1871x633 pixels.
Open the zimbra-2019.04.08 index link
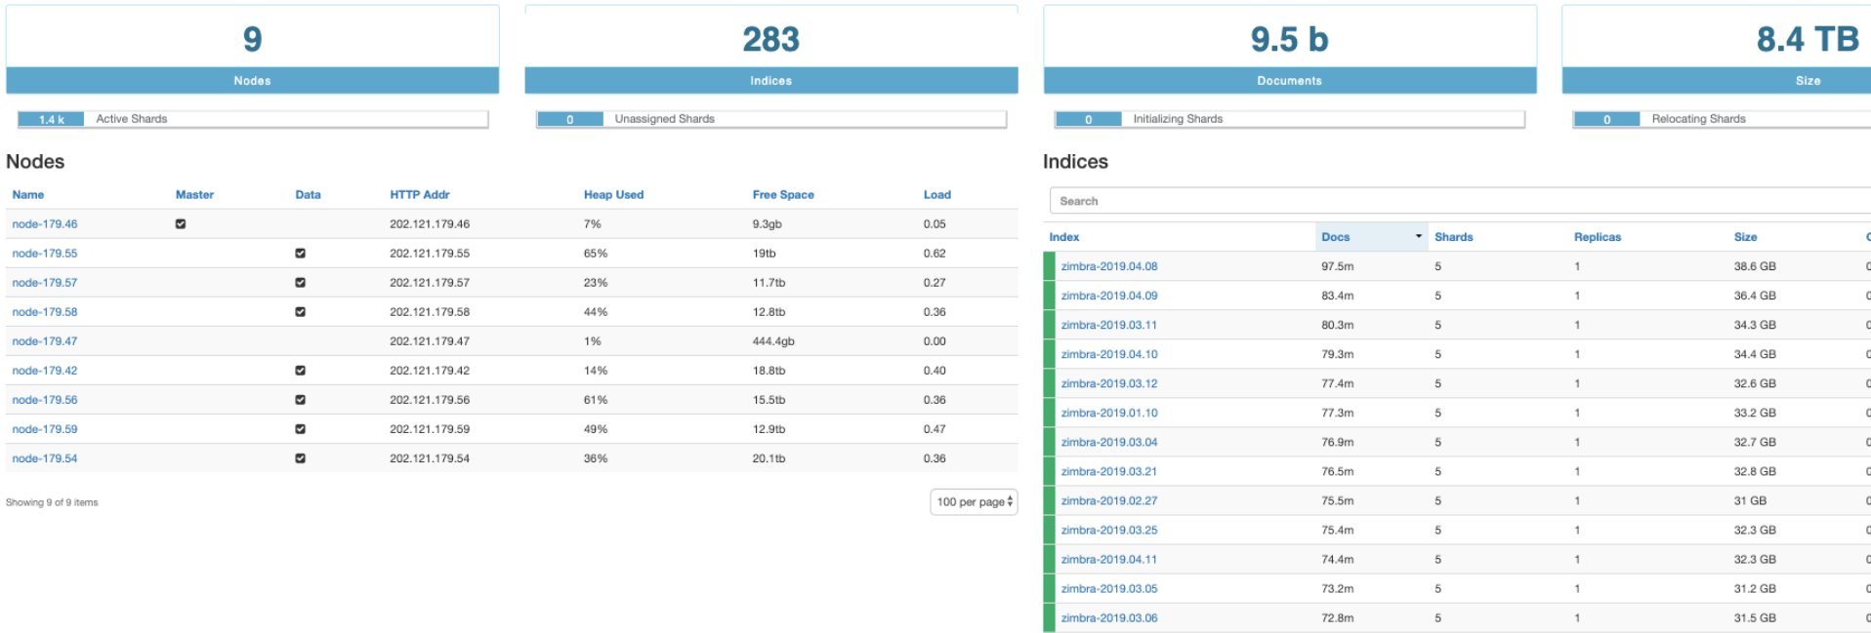click(x=1108, y=266)
